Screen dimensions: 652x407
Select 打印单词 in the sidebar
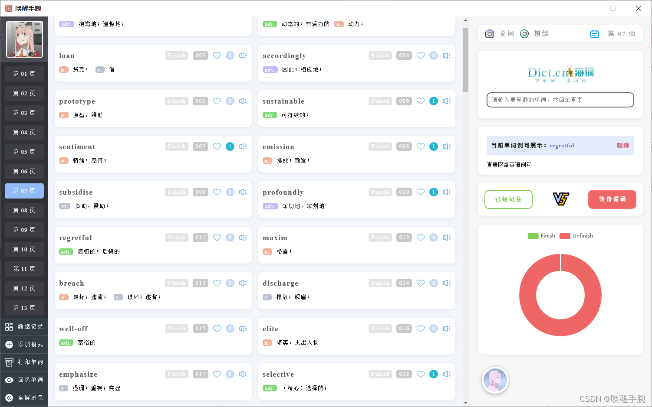pos(24,362)
